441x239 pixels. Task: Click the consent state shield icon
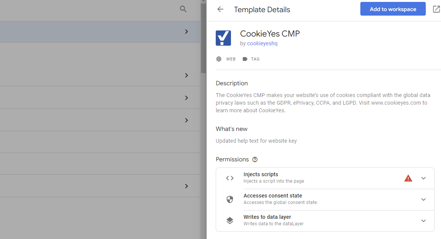230,199
